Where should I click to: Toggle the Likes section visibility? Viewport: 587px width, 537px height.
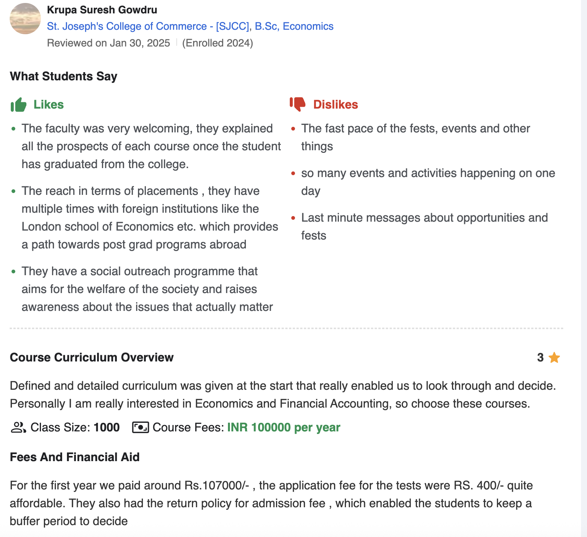[x=49, y=104]
